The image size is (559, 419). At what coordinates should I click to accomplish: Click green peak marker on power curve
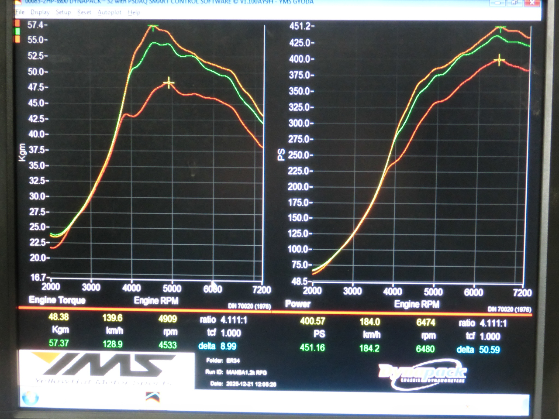(500, 29)
